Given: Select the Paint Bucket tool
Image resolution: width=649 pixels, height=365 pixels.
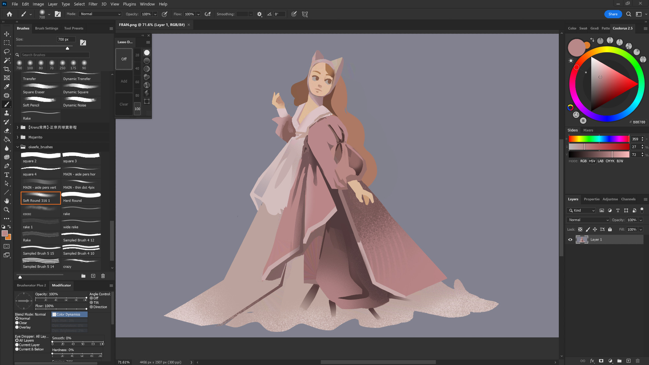Looking at the screenshot, I should (6, 139).
